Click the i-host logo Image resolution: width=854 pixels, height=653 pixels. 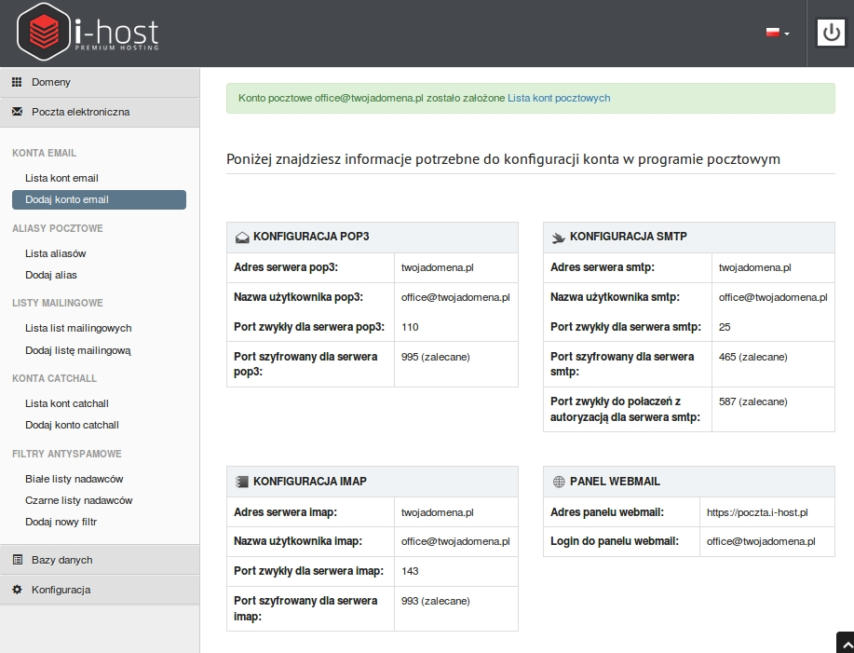point(88,32)
